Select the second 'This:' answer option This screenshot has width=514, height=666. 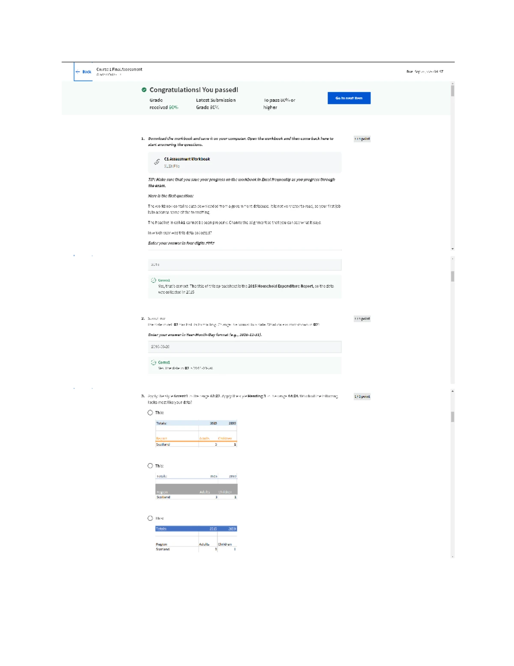pyautogui.click(x=149, y=465)
